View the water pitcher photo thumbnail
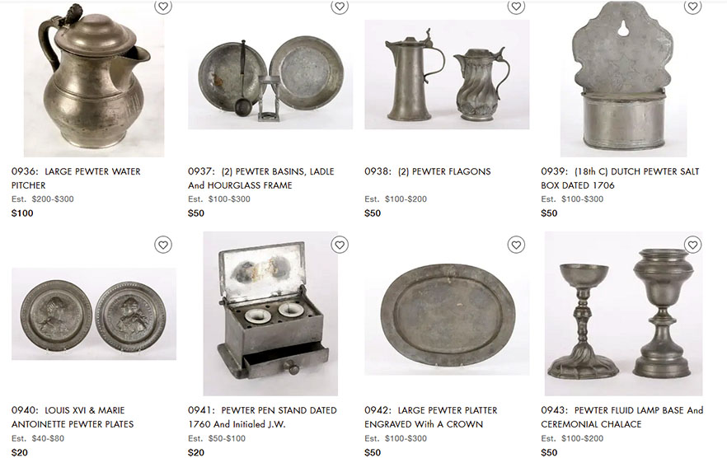Image resolution: width=727 pixels, height=458 pixels. (x=94, y=80)
